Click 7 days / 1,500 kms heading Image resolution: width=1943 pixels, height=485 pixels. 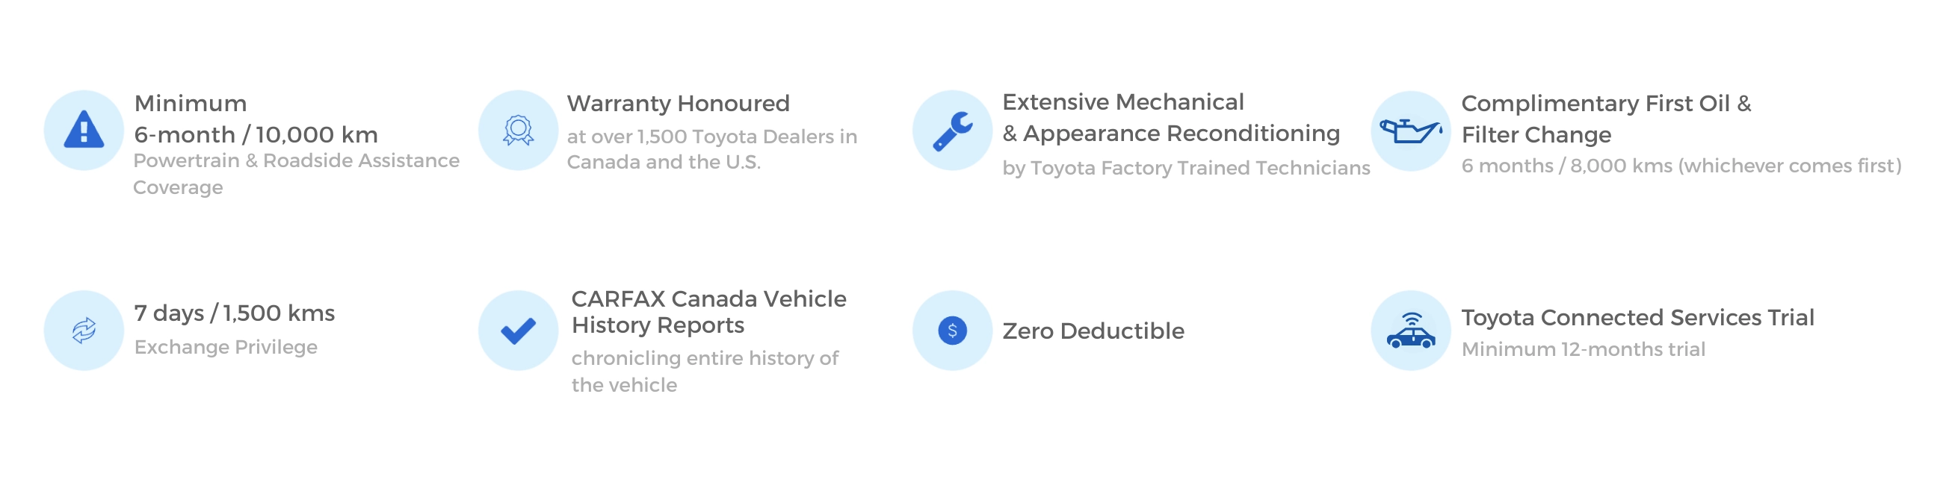(235, 313)
